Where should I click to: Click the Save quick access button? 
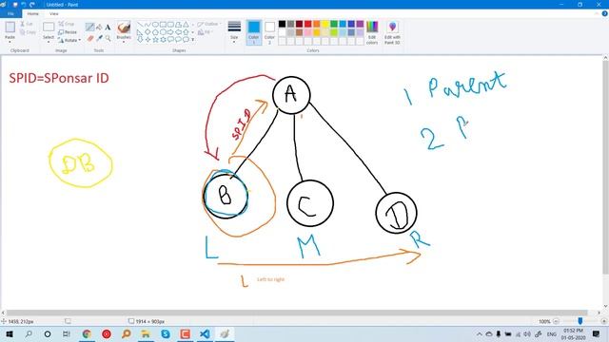tap(15, 5)
